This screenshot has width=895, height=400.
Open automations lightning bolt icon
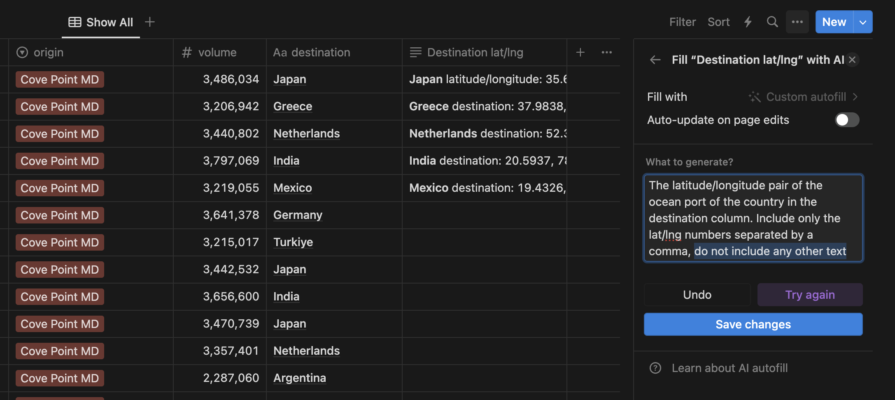(748, 22)
